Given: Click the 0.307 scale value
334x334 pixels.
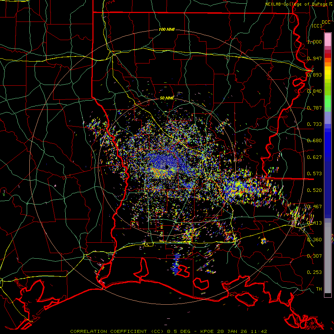Looking at the screenshot, I should pyautogui.click(x=314, y=256).
